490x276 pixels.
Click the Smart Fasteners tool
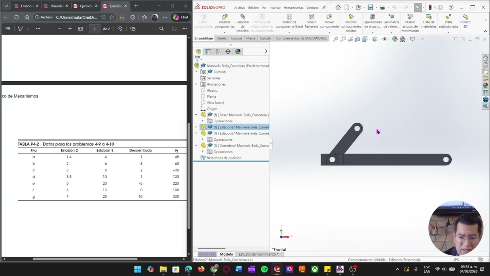(311, 21)
